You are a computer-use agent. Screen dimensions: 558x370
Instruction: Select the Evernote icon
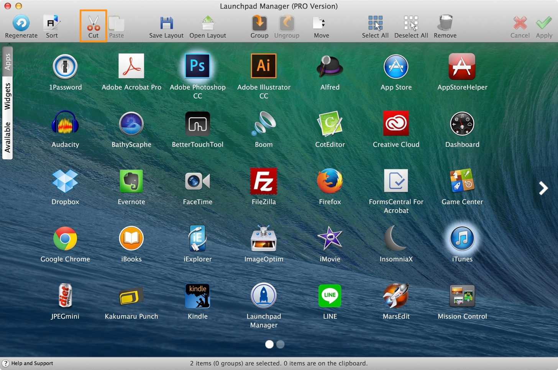tap(131, 181)
